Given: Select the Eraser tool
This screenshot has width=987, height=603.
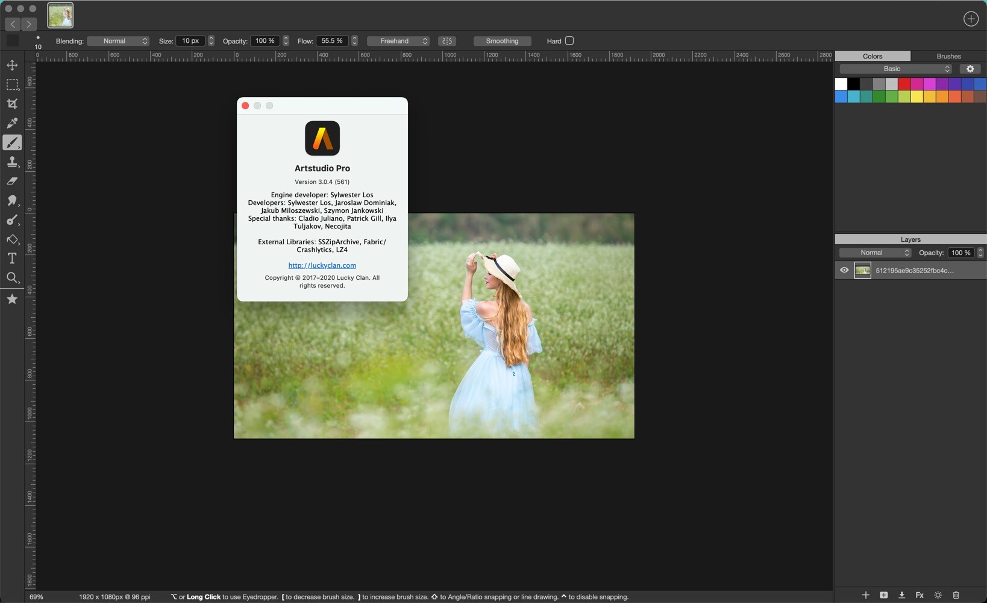Looking at the screenshot, I should pyautogui.click(x=12, y=181).
